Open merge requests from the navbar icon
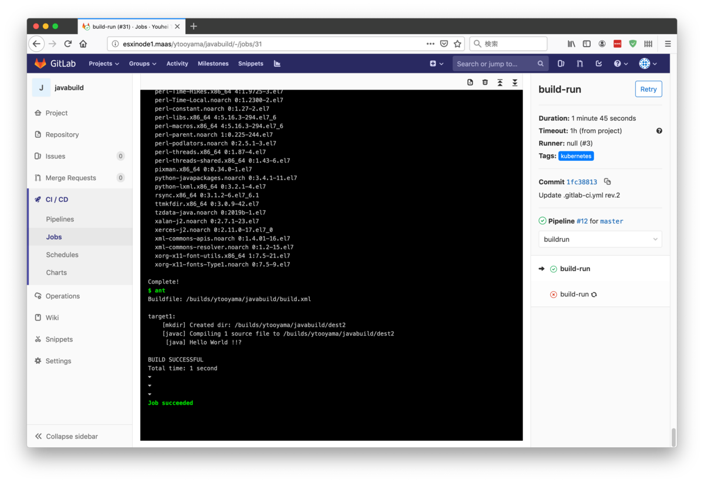 [580, 63]
